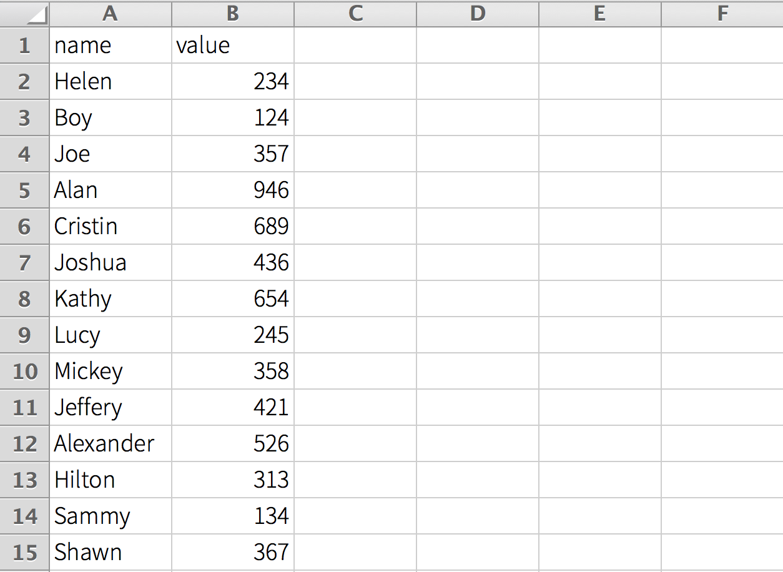Click the Alexander name cell
This screenshot has height=572, width=783.
[111, 443]
